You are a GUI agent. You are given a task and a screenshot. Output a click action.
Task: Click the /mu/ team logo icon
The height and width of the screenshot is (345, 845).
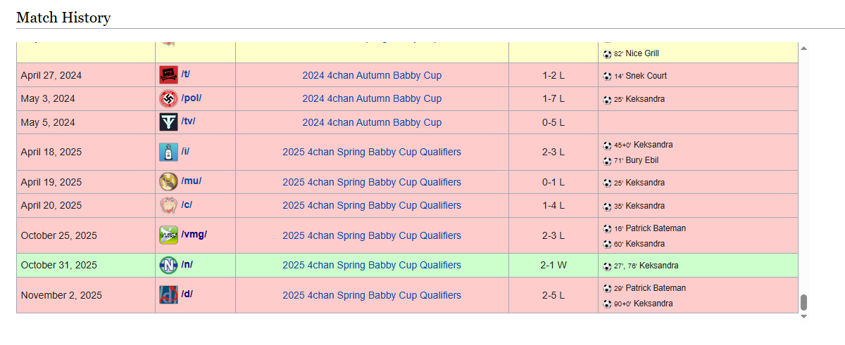[168, 182]
